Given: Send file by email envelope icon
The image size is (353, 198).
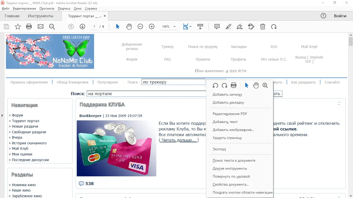Looking at the screenshot, I should pyautogui.click(x=41, y=27).
